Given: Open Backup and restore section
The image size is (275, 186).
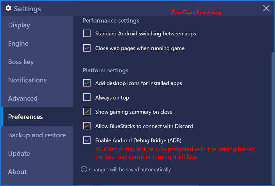Looking at the screenshot, I should click(x=37, y=135).
